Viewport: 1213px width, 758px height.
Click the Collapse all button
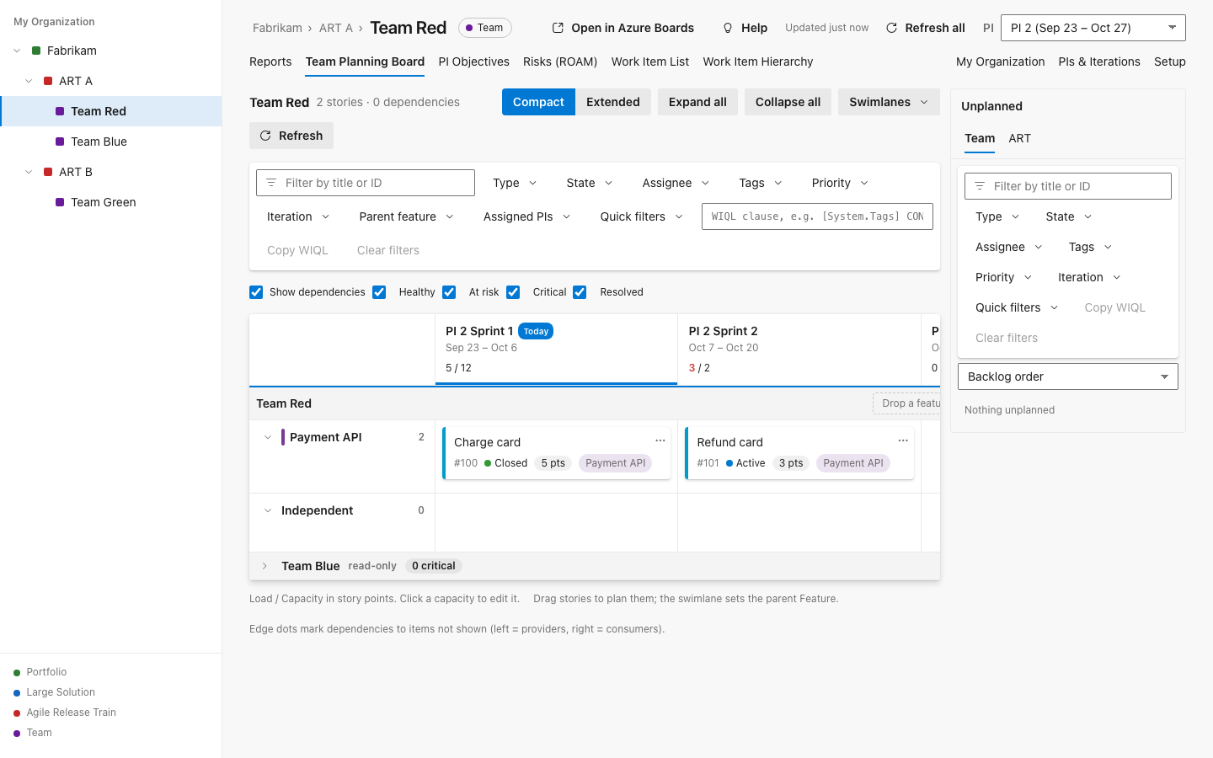click(x=788, y=102)
